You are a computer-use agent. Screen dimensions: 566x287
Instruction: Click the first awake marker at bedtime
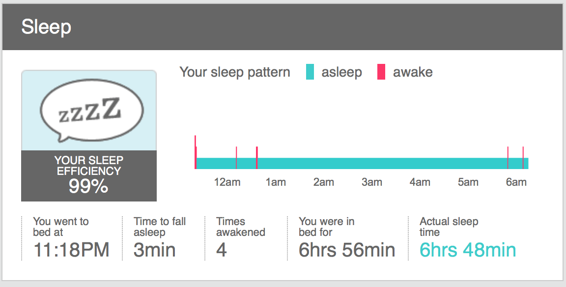click(x=195, y=152)
